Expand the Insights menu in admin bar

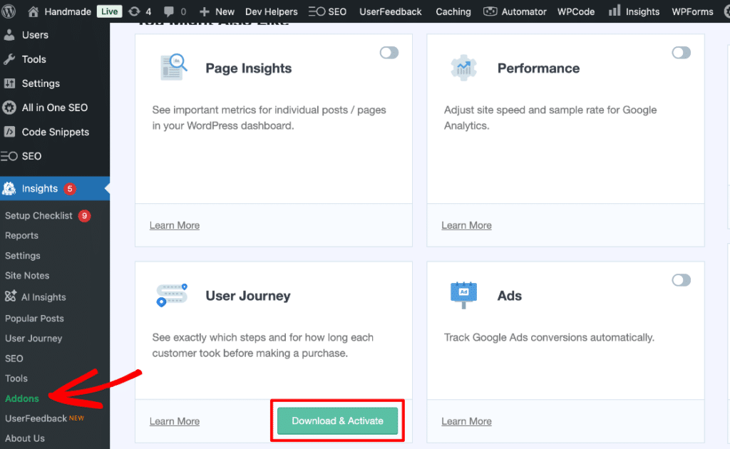(634, 11)
